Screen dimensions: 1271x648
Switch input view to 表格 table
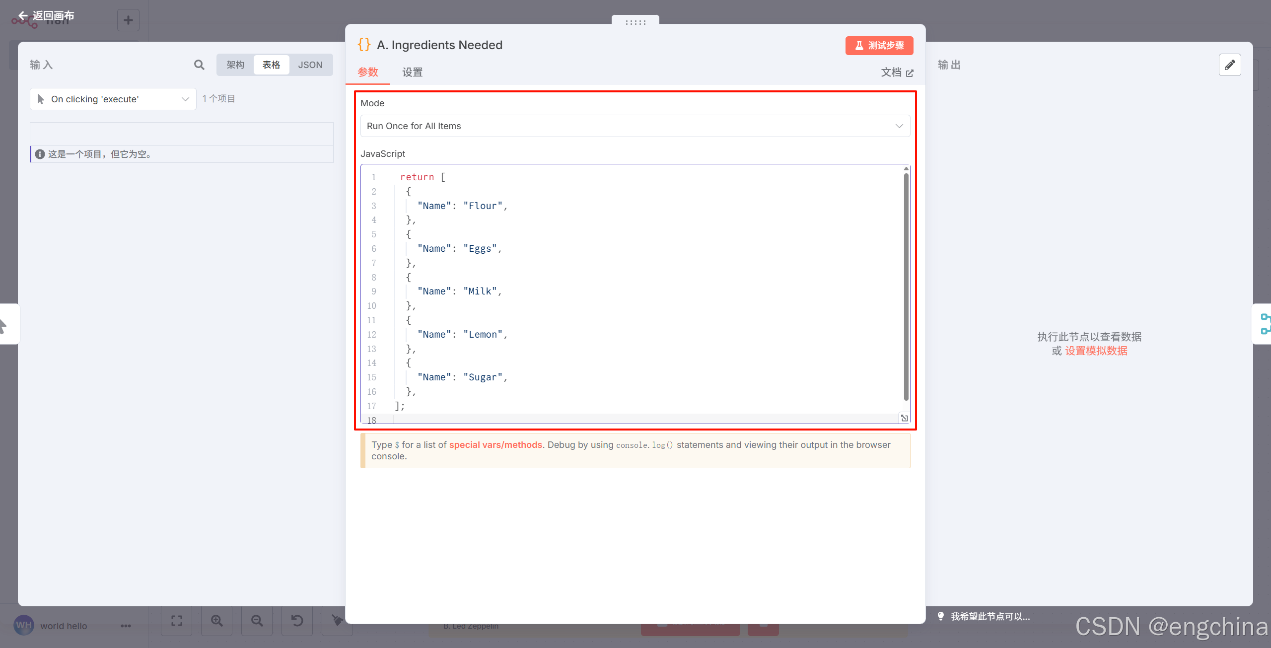point(271,65)
